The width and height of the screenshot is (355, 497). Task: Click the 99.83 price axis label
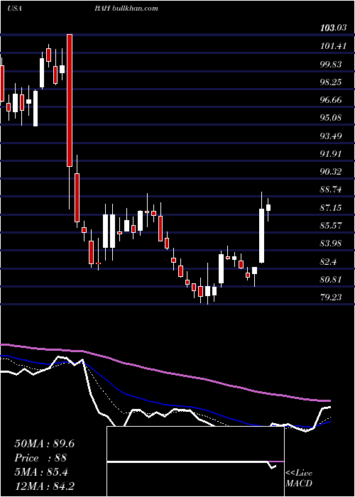(x=332, y=65)
